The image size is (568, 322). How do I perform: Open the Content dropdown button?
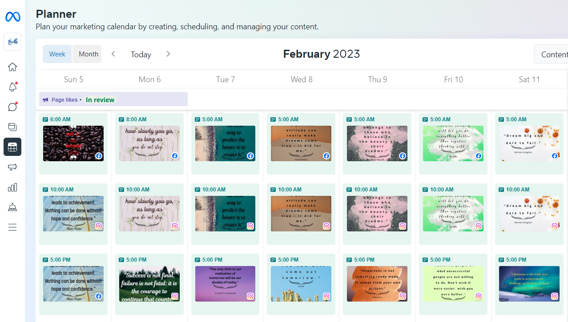point(552,54)
